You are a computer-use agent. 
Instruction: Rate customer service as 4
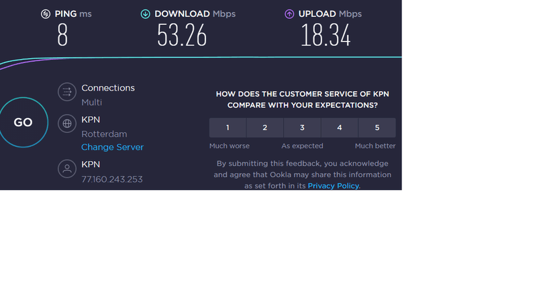point(340,128)
